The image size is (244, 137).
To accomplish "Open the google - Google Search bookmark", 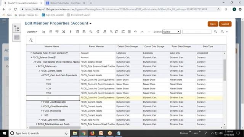I will 26,15.
